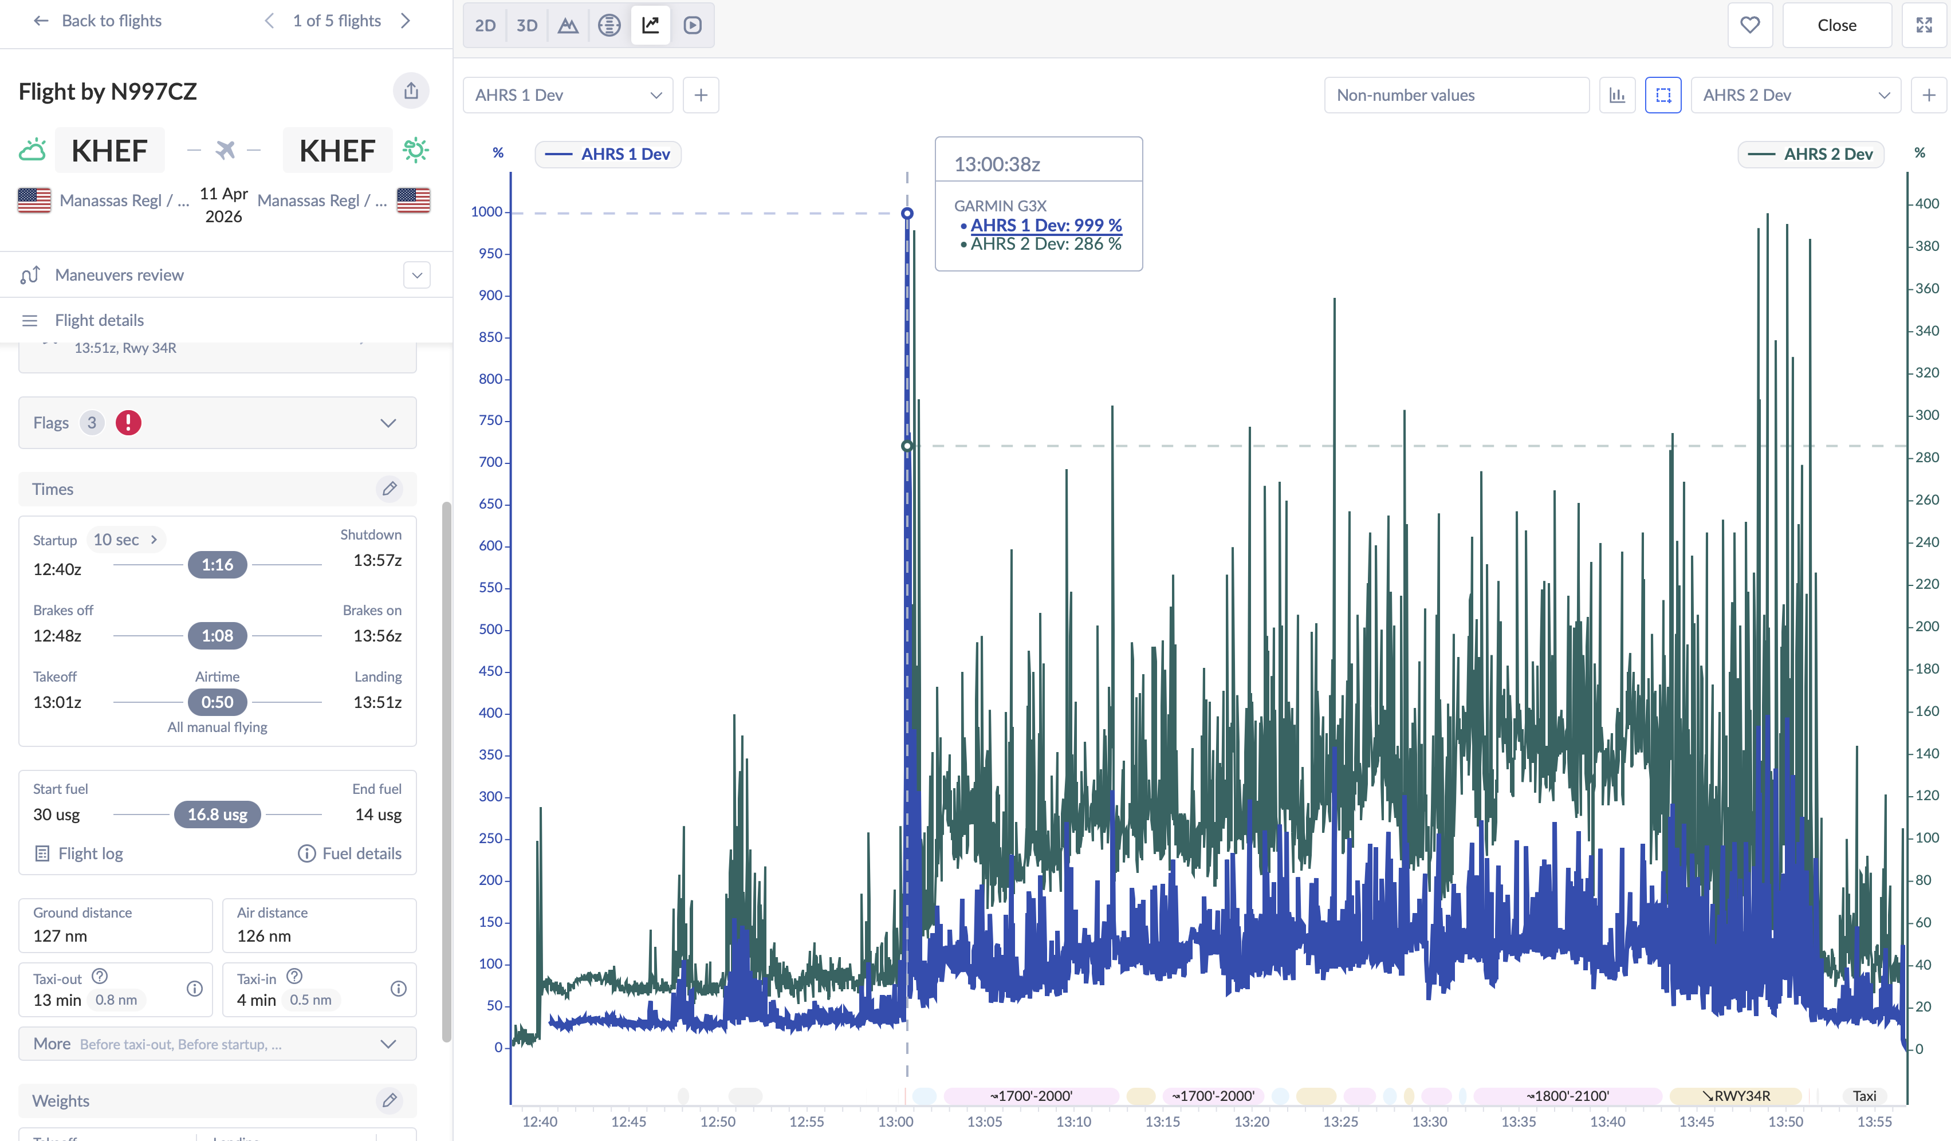Screen dimensions: 1951x1141
Task: Open AHRS 2 Dev parameter dropdown
Action: click(x=1796, y=95)
